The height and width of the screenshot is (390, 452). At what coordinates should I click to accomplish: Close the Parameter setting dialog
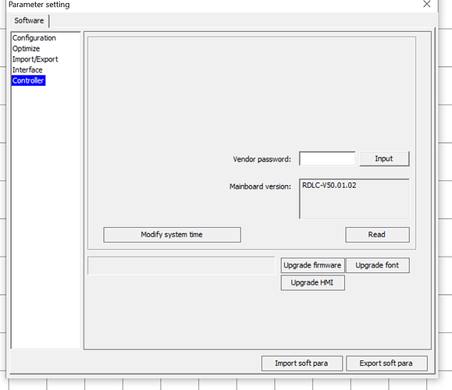427,4
